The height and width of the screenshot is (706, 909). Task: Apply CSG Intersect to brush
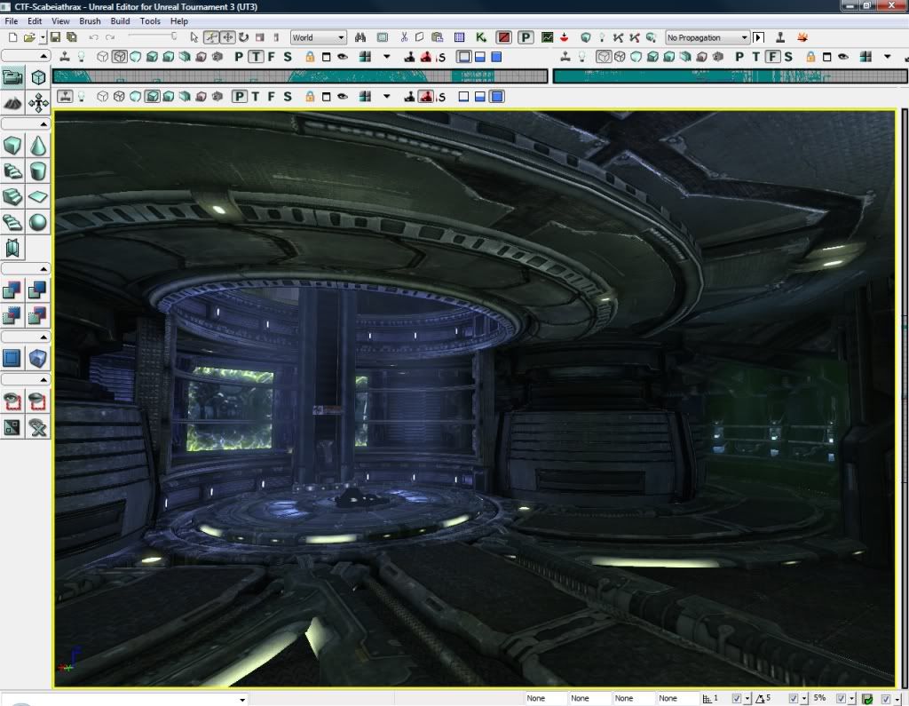coord(12,315)
